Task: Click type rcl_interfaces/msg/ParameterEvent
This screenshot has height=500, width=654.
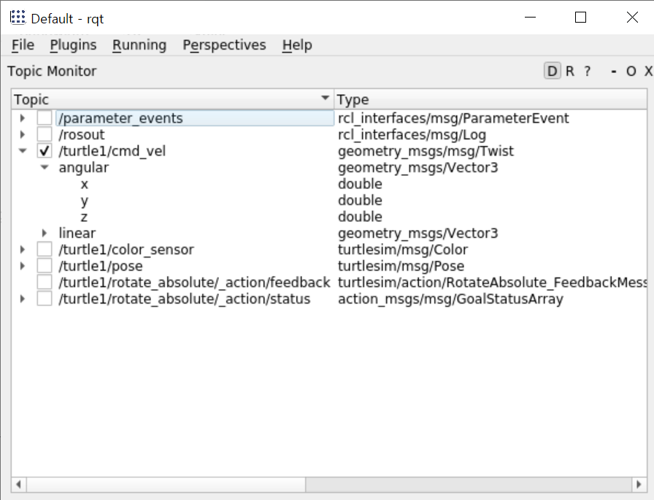Action: point(453,118)
